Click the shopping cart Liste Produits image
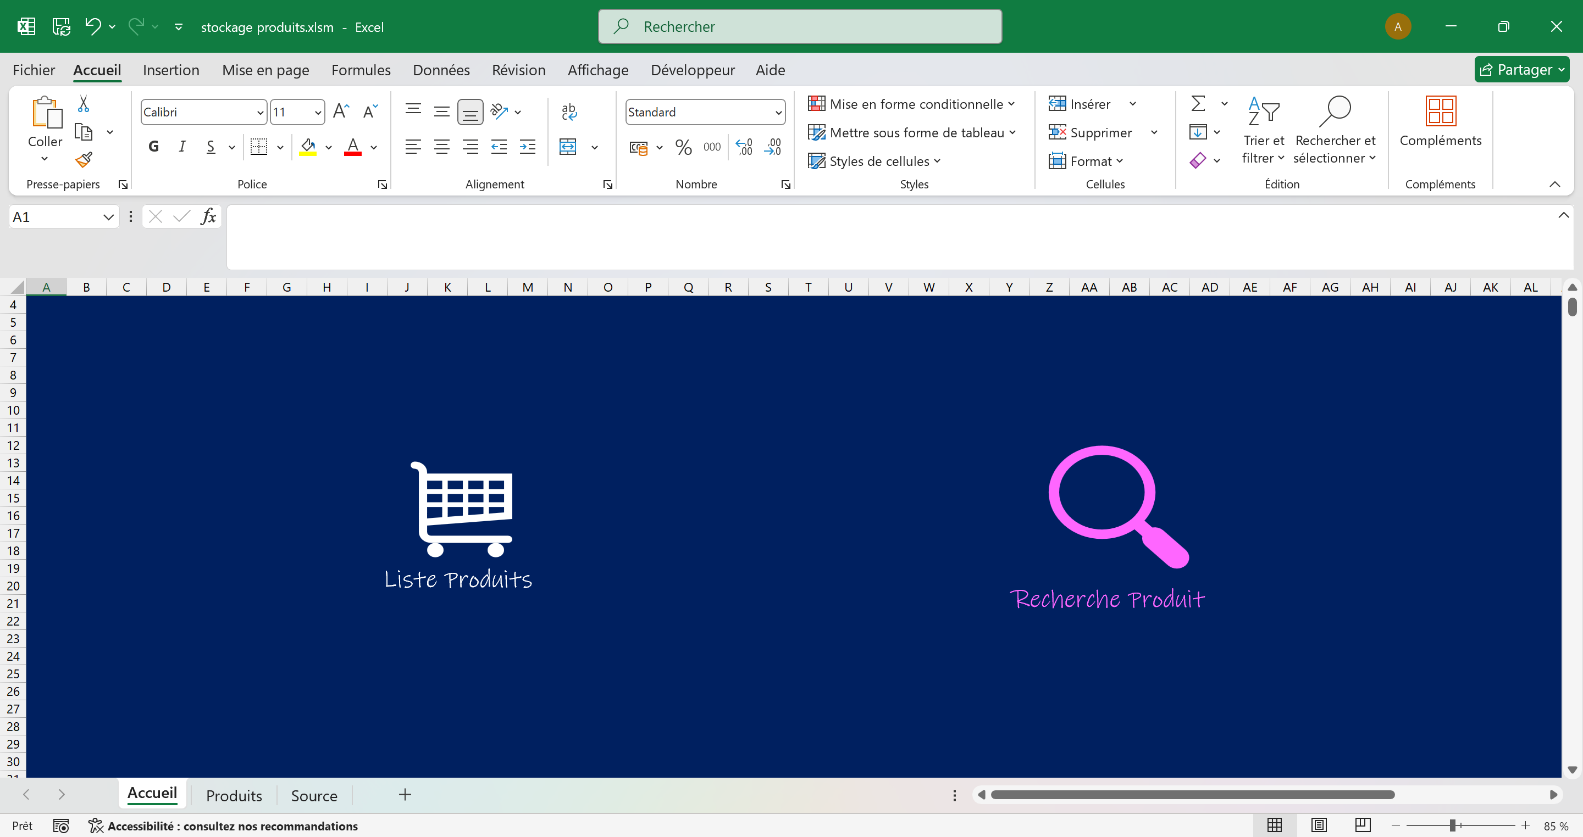1583x837 pixels. [x=462, y=510]
